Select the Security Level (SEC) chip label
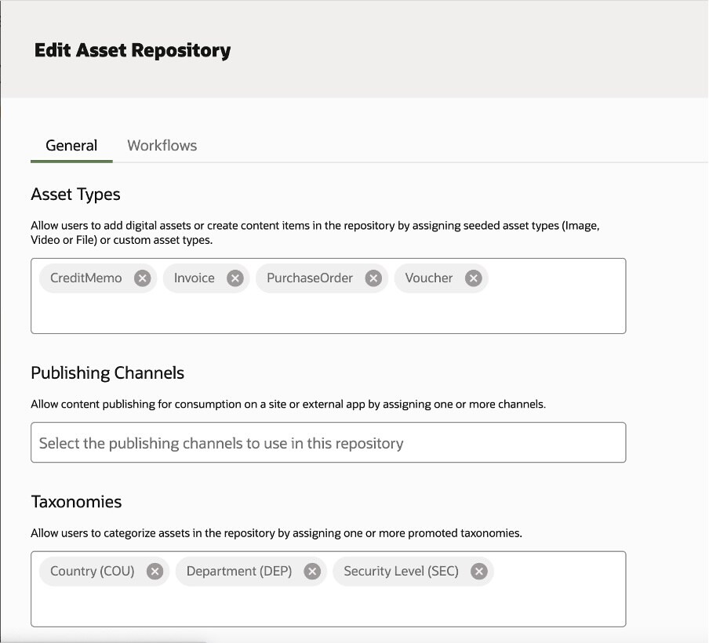Image resolution: width=709 pixels, height=643 pixels. [401, 572]
